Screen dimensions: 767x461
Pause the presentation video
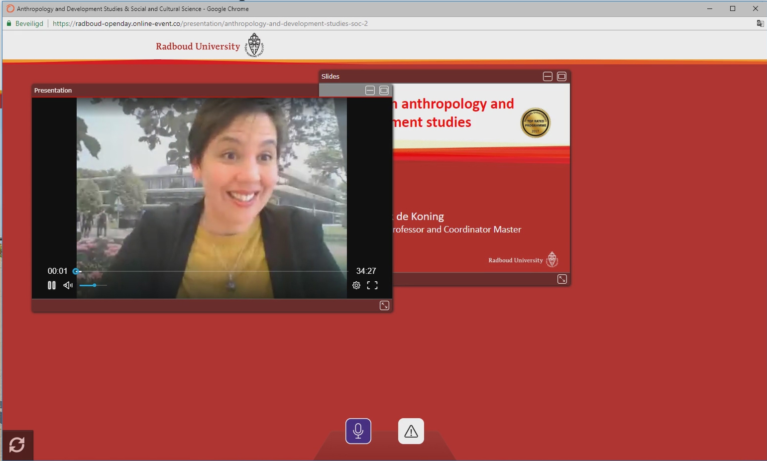(51, 285)
